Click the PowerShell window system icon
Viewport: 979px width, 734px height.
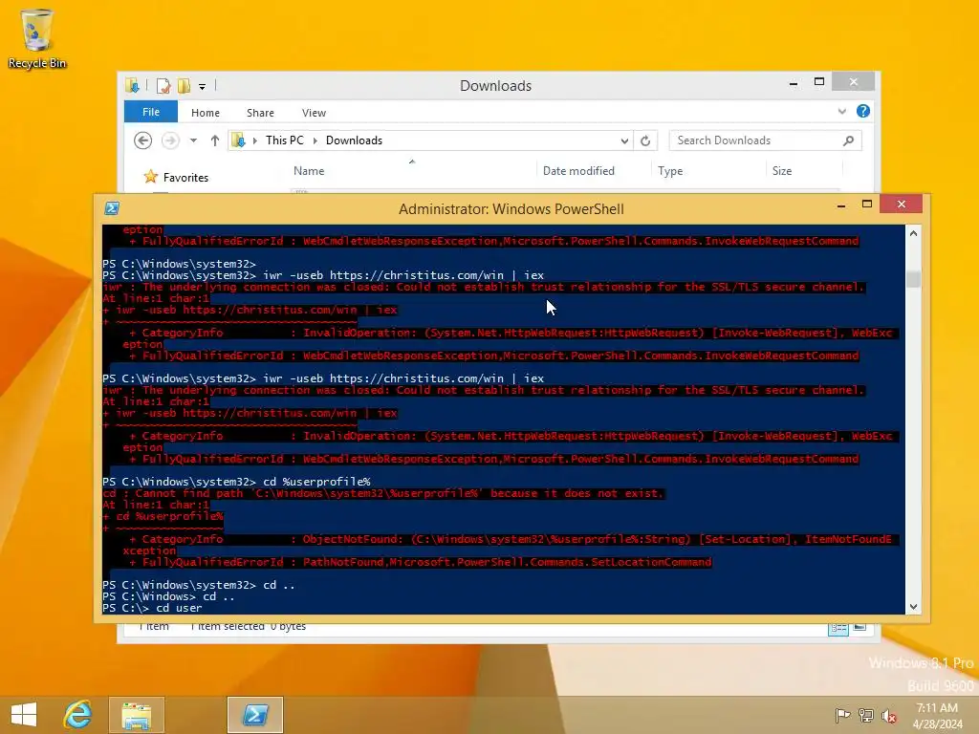[113, 208]
